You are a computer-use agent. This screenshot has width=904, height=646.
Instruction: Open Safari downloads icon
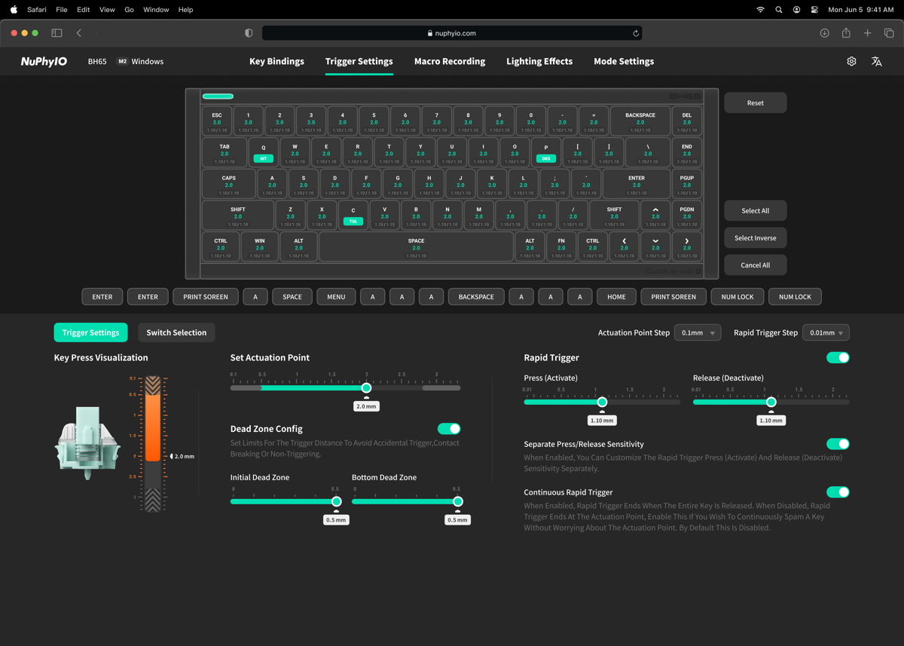tap(824, 33)
